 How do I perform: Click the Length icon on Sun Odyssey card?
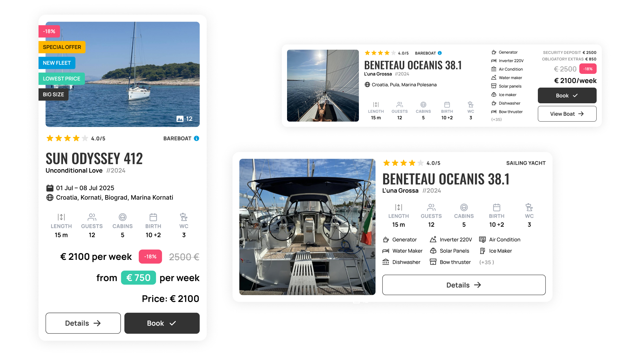pos(61,217)
